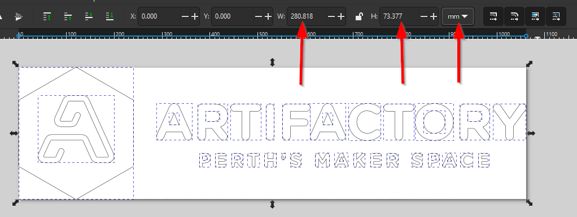Select the stylized A logo inside hexagon

[x=76, y=129]
